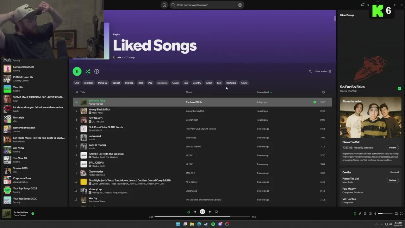The image size is (405, 228).
Task: Filter by Electronic chip
Action: [x=162, y=83]
